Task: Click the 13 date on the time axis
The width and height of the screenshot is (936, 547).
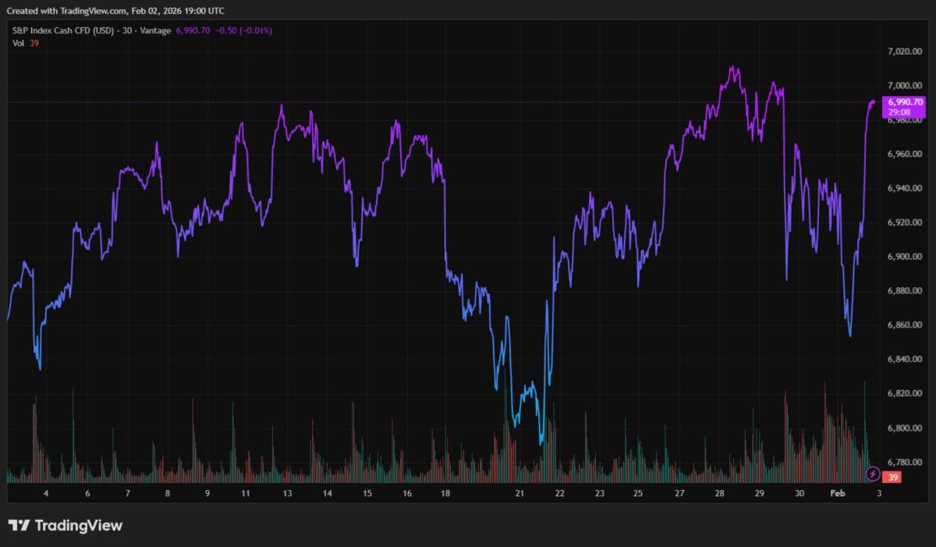Action: tap(287, 493)
